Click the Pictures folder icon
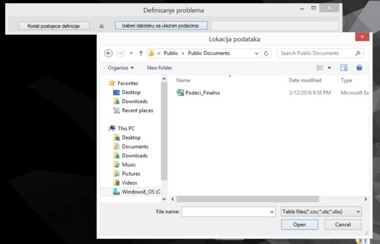The height and width of the screenshot is (244, 380). tap(116, 174)
